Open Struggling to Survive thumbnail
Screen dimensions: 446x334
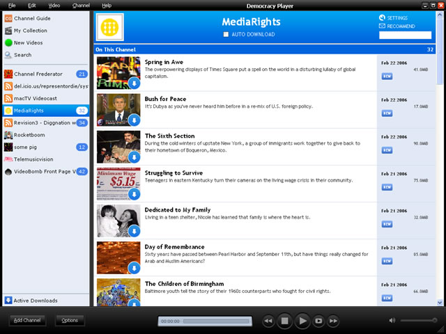118,184
